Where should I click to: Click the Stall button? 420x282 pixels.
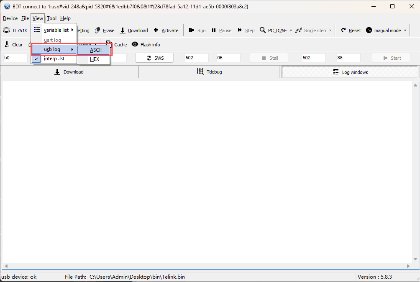[269, 58]
